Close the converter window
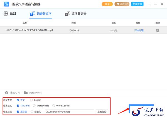The width and height of the screenshot is (167, 117). (162, 4)
